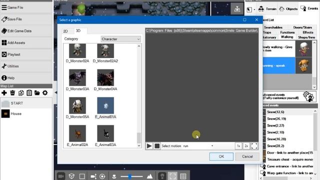This screenshot has height=180, width=320.
Task: Open Edit Game Data
Action: (26, 31)
